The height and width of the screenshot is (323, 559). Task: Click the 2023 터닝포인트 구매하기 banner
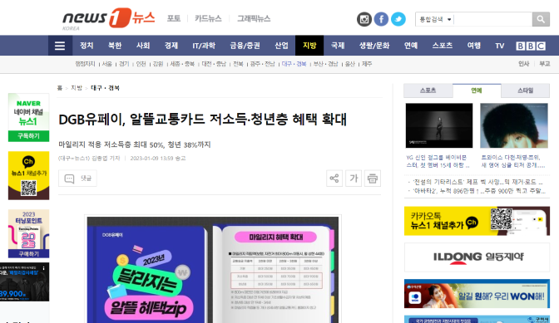coord(28,233)
